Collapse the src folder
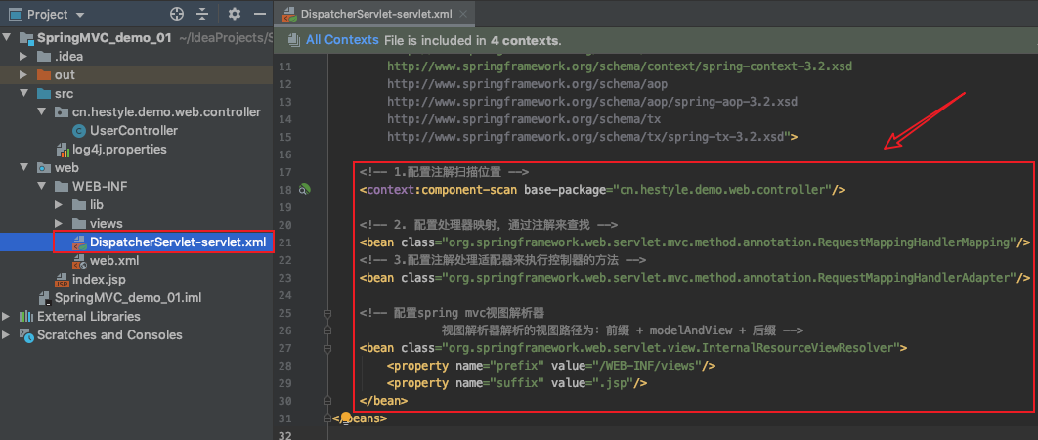Viewport: 1038px width, 440px height. [23, 94]
